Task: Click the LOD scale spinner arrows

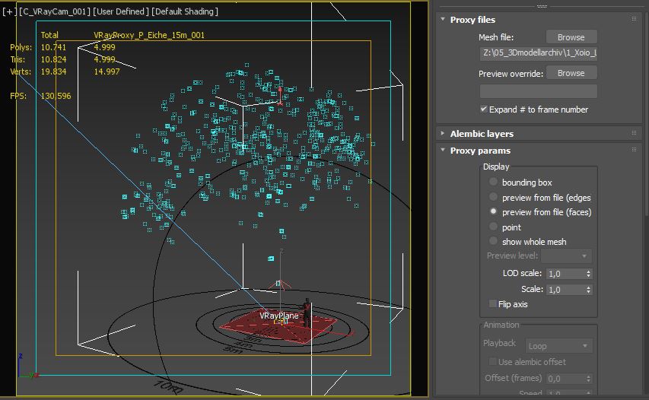Action: pyautogui.click(x=588, y=274)
